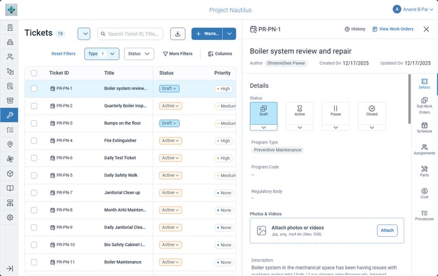This screenshot has width=438, height=276.
Task: Check the box for ticket PR-PN-6
Action: 34,158
